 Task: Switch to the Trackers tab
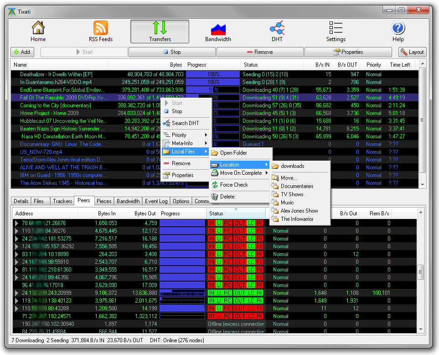[62, 201]
